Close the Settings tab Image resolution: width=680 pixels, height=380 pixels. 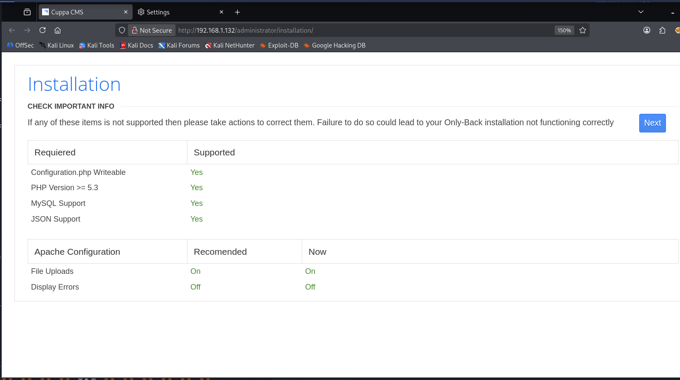point(221,12)
